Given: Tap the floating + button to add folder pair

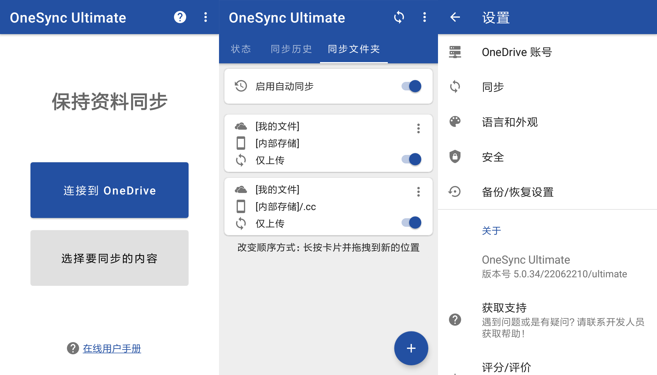Looking at the screenshot, I should pos(411,348).
